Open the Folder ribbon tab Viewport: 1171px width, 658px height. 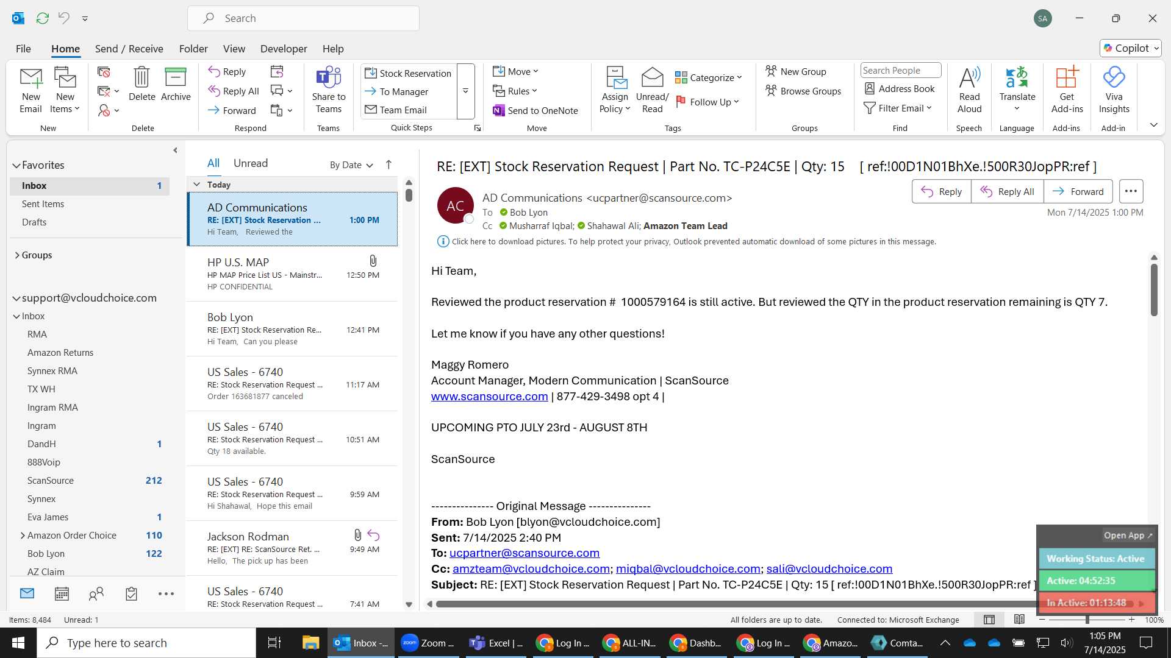pos(193,49)
